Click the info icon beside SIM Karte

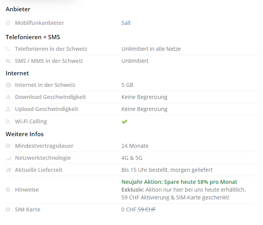point(8,209)
